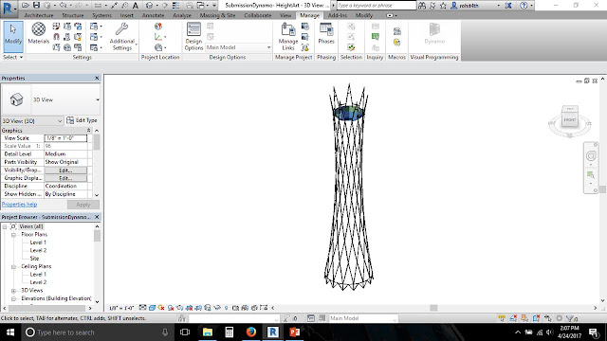Viewport: 607px width, 341px height.
Task: Switch to the Add-Ins tab
Action: [x=338, y=15]
